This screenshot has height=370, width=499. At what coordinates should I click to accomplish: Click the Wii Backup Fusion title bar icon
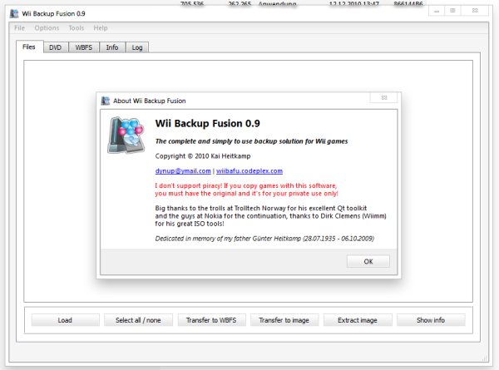click(x=14, y=12)
